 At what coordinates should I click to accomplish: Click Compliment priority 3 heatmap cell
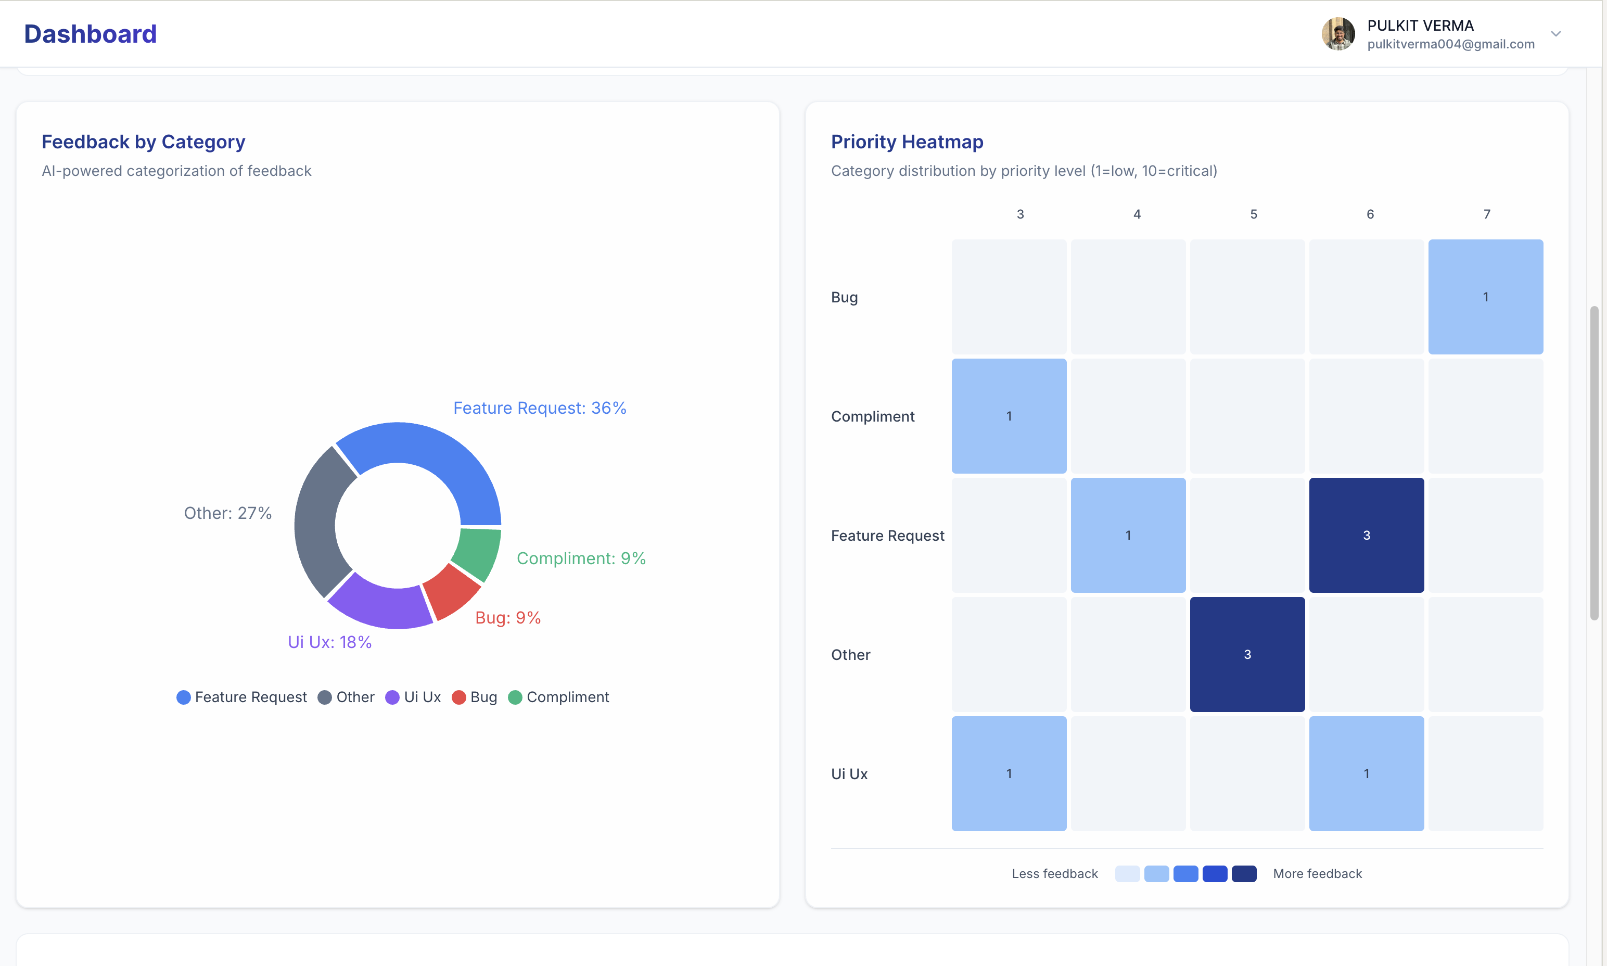click(x=1009, y=416)
